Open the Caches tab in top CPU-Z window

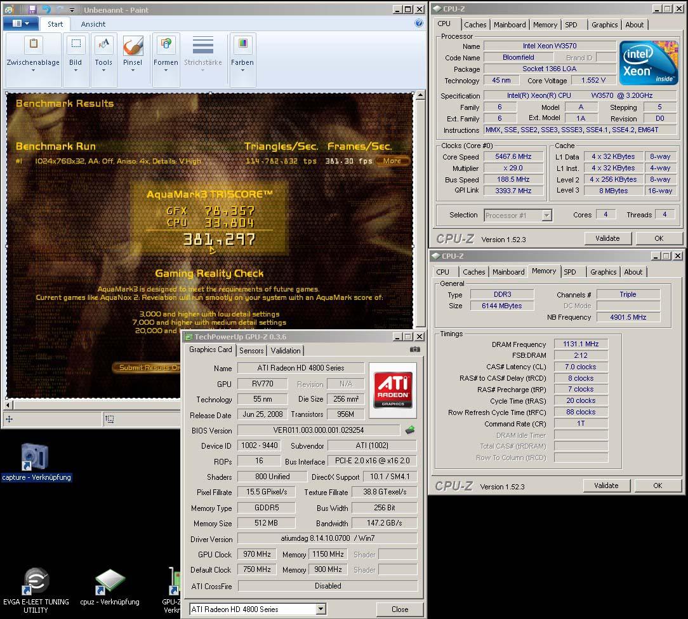(475, 25)
